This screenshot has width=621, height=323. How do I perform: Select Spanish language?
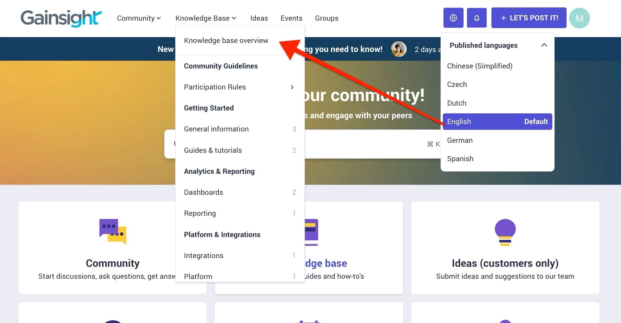point(497,159)
